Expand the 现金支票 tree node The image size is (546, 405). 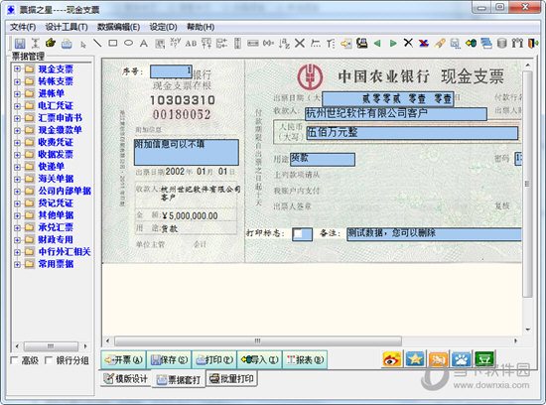tap(17, 68)
